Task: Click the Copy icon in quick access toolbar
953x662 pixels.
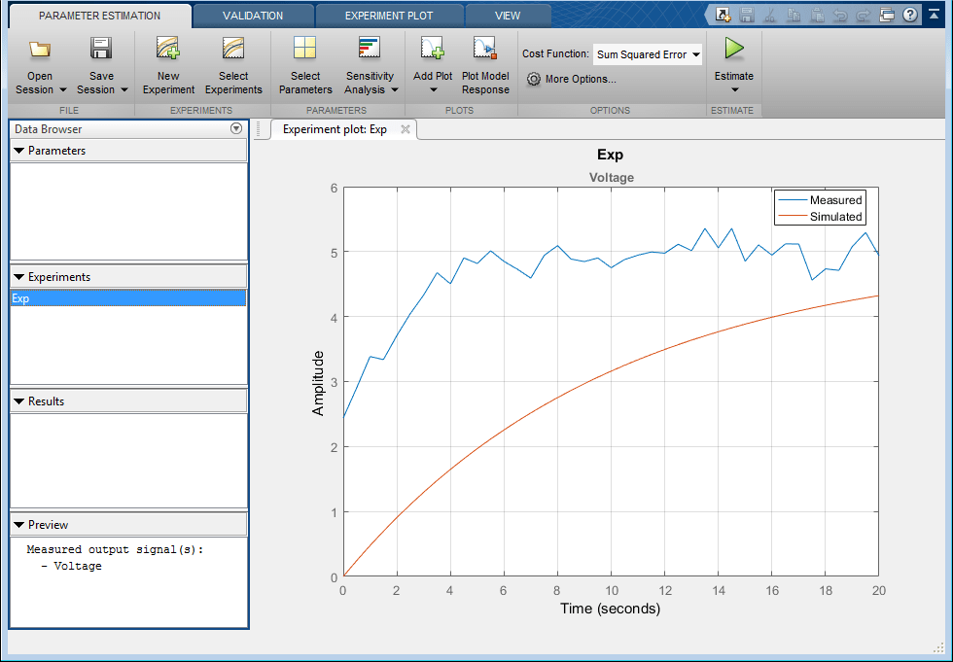Action: point(794,15)
